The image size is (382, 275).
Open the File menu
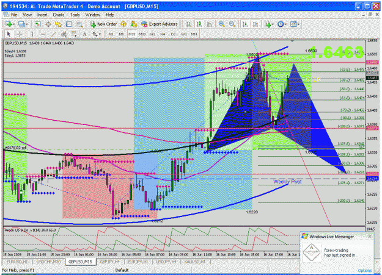pyautogui.click(x=14, y=15)
